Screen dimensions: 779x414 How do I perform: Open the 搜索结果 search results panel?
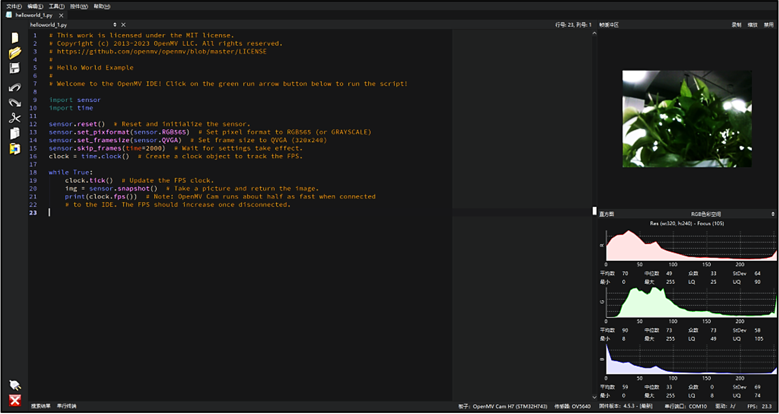(41, 406)
